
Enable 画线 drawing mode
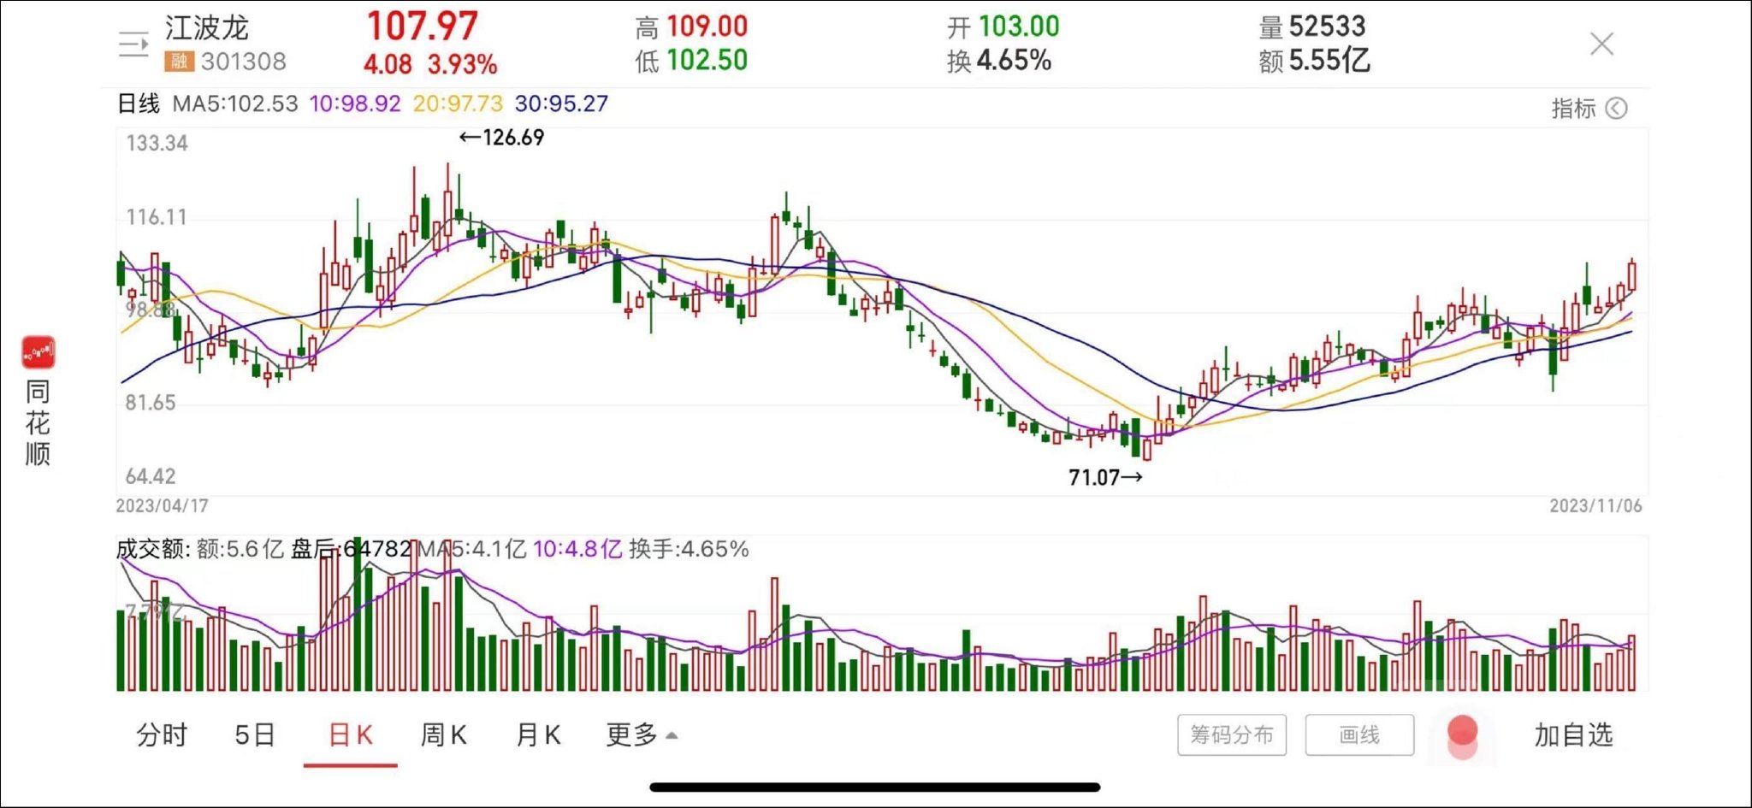pos(1360,734)
